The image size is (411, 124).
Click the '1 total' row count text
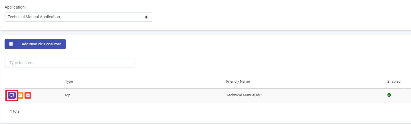(15, 111)
